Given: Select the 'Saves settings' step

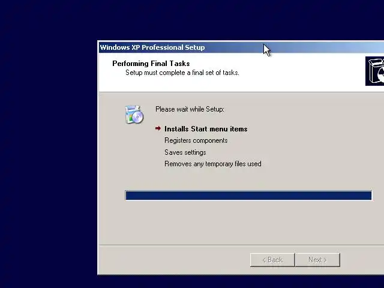Looking at the screenshot, I should [185, 152].
